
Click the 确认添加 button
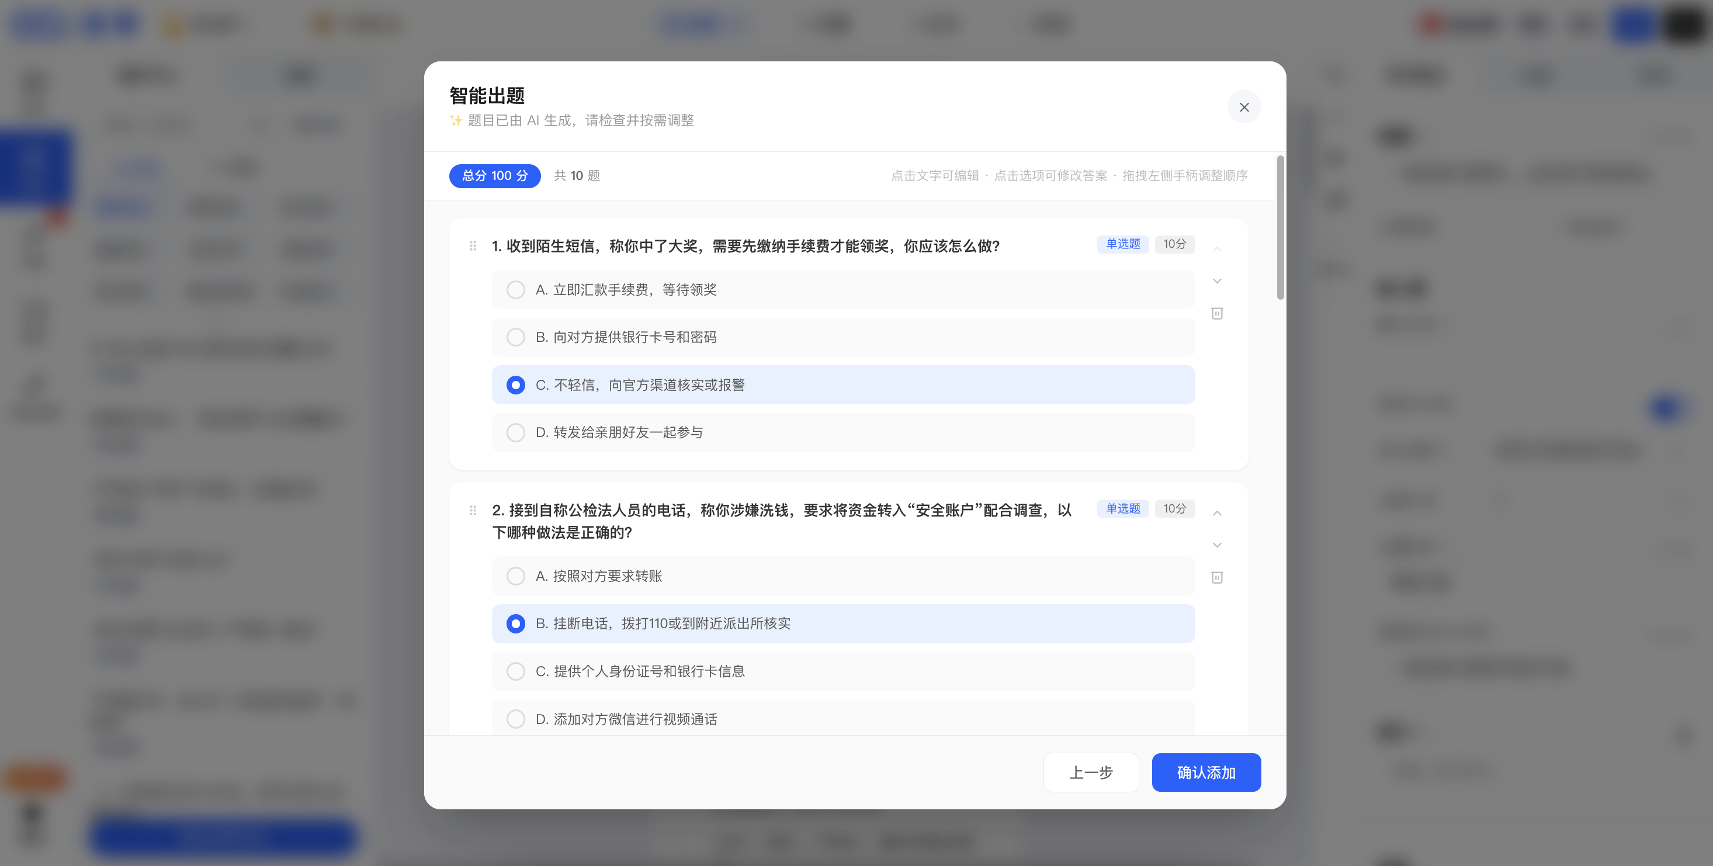1206,773
